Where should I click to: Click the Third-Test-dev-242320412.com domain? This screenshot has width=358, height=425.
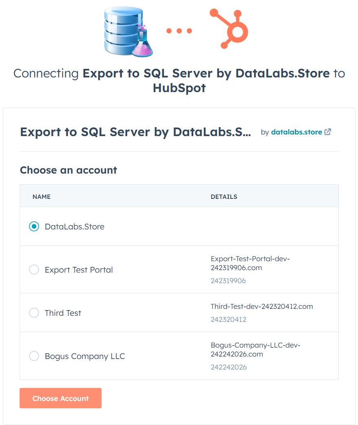coord(262,306)
